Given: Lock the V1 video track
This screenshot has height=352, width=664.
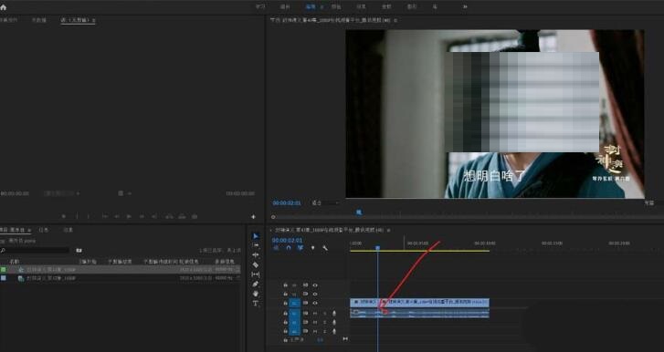Looking at the screenshot, I should 285,303.
